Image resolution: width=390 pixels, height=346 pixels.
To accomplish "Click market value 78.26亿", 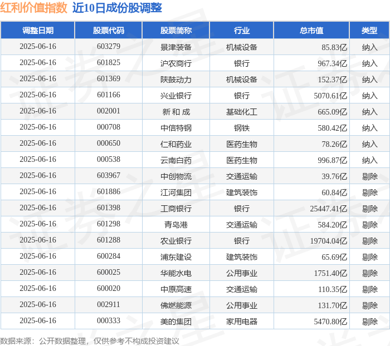I will pyautogui.click(x=334, y=144).
